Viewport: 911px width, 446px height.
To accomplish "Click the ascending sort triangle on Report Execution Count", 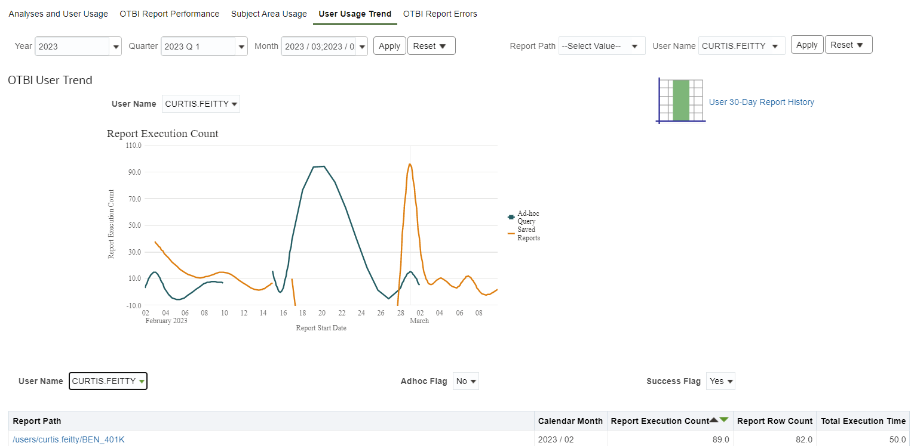I will (x=713, y=420).
